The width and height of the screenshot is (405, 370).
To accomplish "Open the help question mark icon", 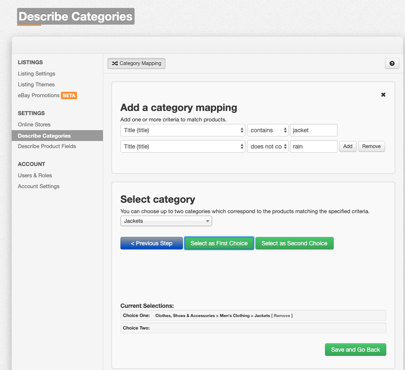I will tap(392, 63).
